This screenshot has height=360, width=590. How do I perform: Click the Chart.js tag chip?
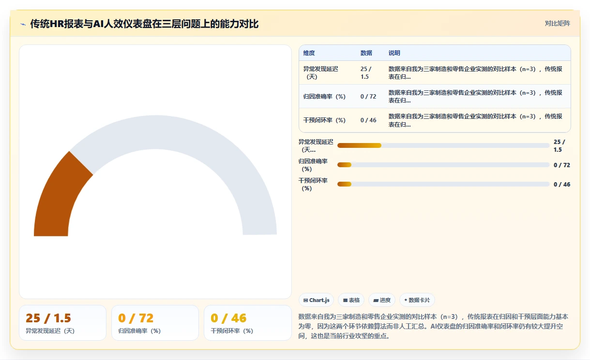[x=317, y=300]
